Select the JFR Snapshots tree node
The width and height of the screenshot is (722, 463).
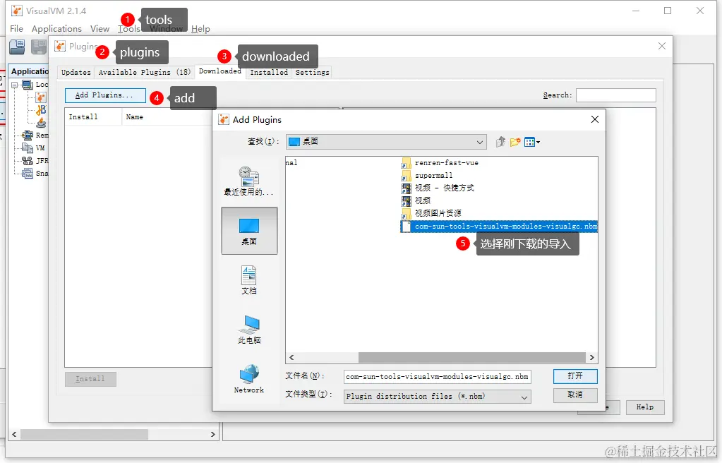(x=35, y=161)
